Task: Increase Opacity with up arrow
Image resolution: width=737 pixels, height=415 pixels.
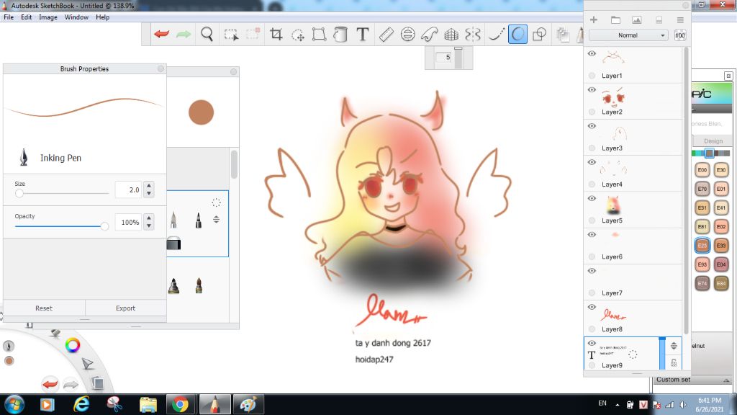Action: [149, 218]
